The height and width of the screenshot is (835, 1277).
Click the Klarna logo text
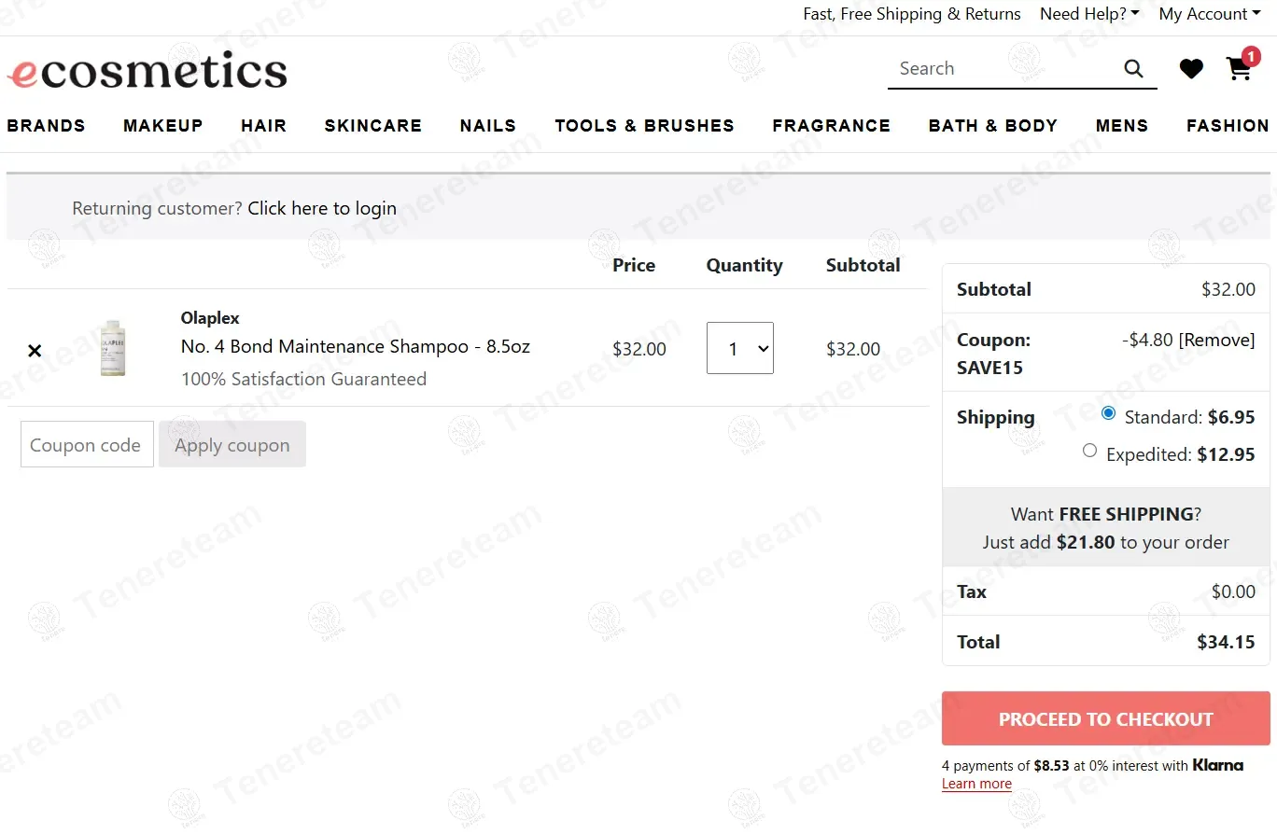[x=1218, y=765]
